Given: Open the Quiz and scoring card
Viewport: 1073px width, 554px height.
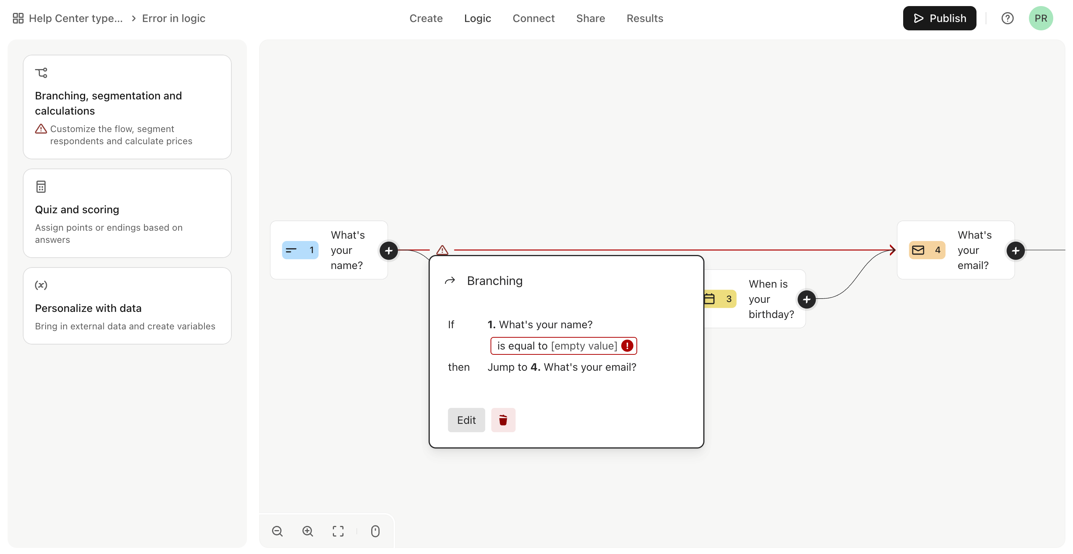Looking at the screenshot, I should pos(127,213).
